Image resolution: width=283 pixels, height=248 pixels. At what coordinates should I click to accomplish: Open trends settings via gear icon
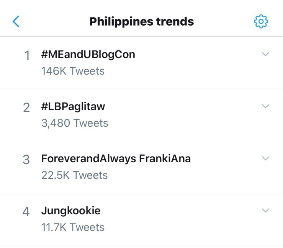coord(261,21)
